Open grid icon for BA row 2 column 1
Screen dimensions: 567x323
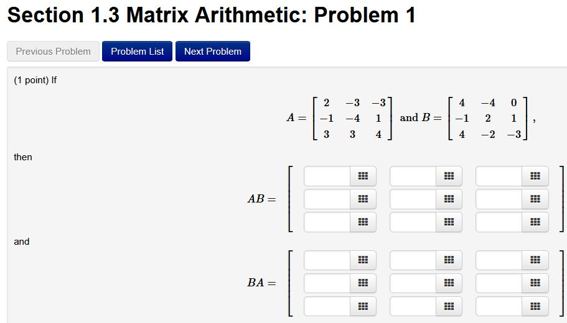click(x=363, y=283)
